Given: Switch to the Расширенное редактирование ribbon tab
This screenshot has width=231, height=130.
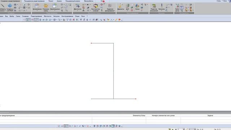Looking at the screenshot, I should click(x=34, y=1).
